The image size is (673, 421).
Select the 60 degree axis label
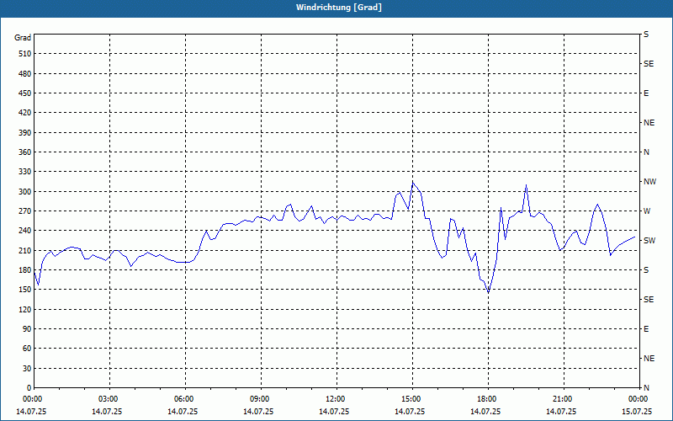[x=27, y=349]
